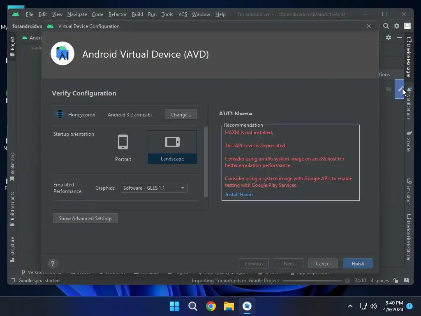Open File Explorer from taskbar
This screenshot has height=316, width=421.
pyautogui.click(x=229, y=306)
